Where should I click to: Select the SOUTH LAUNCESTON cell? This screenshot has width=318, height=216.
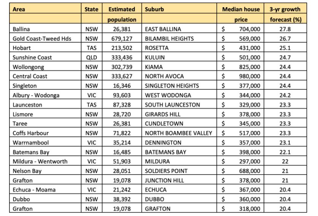tap(179, 104)
